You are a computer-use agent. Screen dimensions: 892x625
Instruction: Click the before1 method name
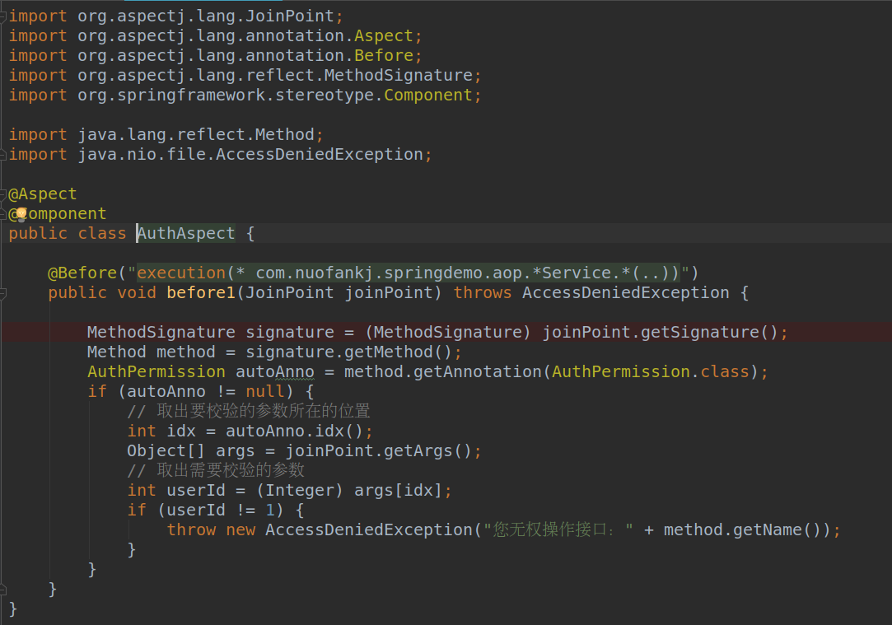coord(200,292)
